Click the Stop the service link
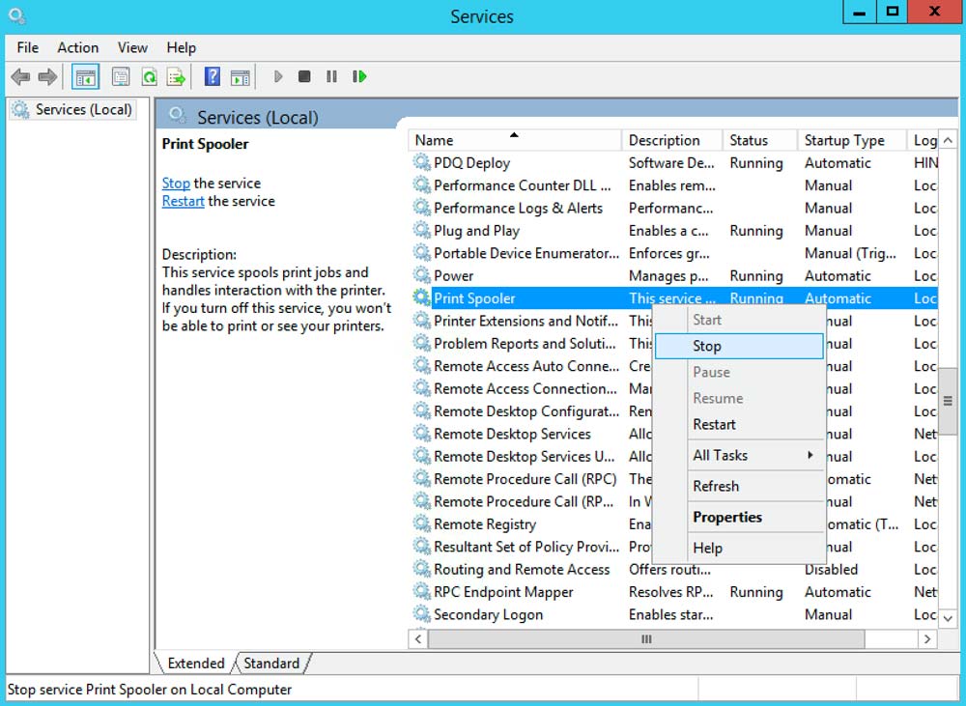 pyautogui.click(x=176, y=184)
